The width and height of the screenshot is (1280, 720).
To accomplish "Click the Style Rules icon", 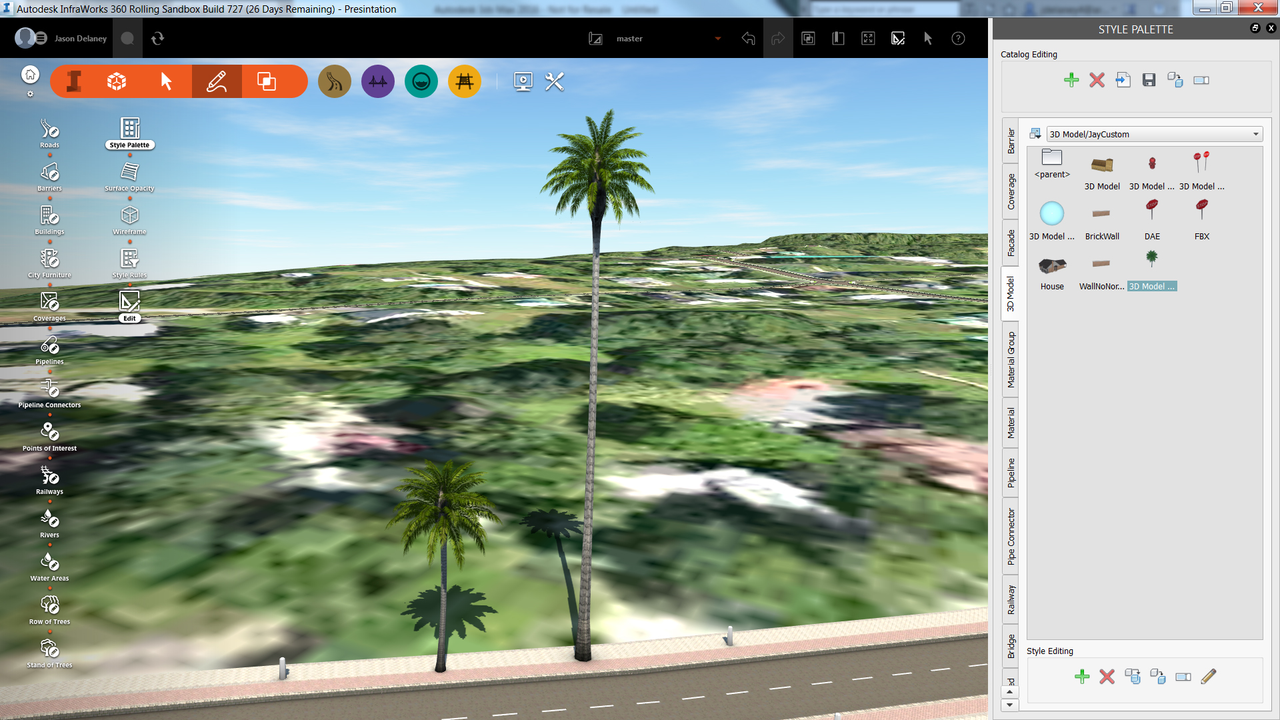I will pyautogui.click(x=129, y=259).
